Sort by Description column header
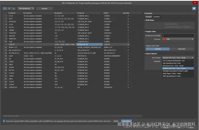199x130 pixels. (27, 13)
